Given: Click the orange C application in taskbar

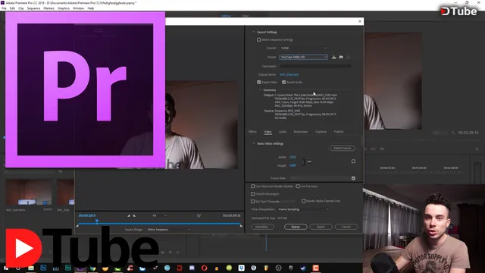Looking at the screenshot, I should (315, 268).
